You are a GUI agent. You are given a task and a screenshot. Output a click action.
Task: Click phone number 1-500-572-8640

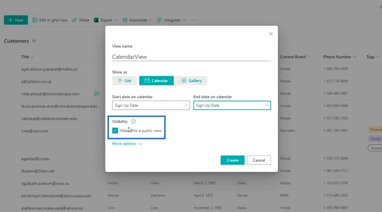click(x=336, y=158)
